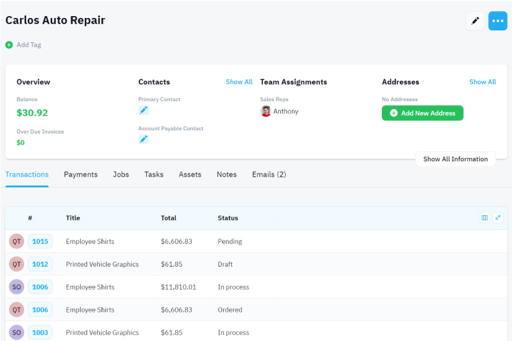Switch to the Transactions tab
This screenshot has height=341, width=512.
(x=27, y=174)
